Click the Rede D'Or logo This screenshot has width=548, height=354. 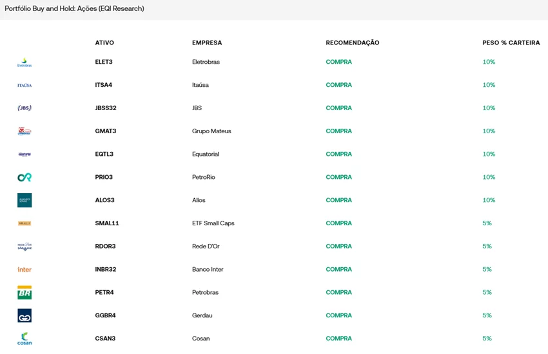(x=24, y=247)
